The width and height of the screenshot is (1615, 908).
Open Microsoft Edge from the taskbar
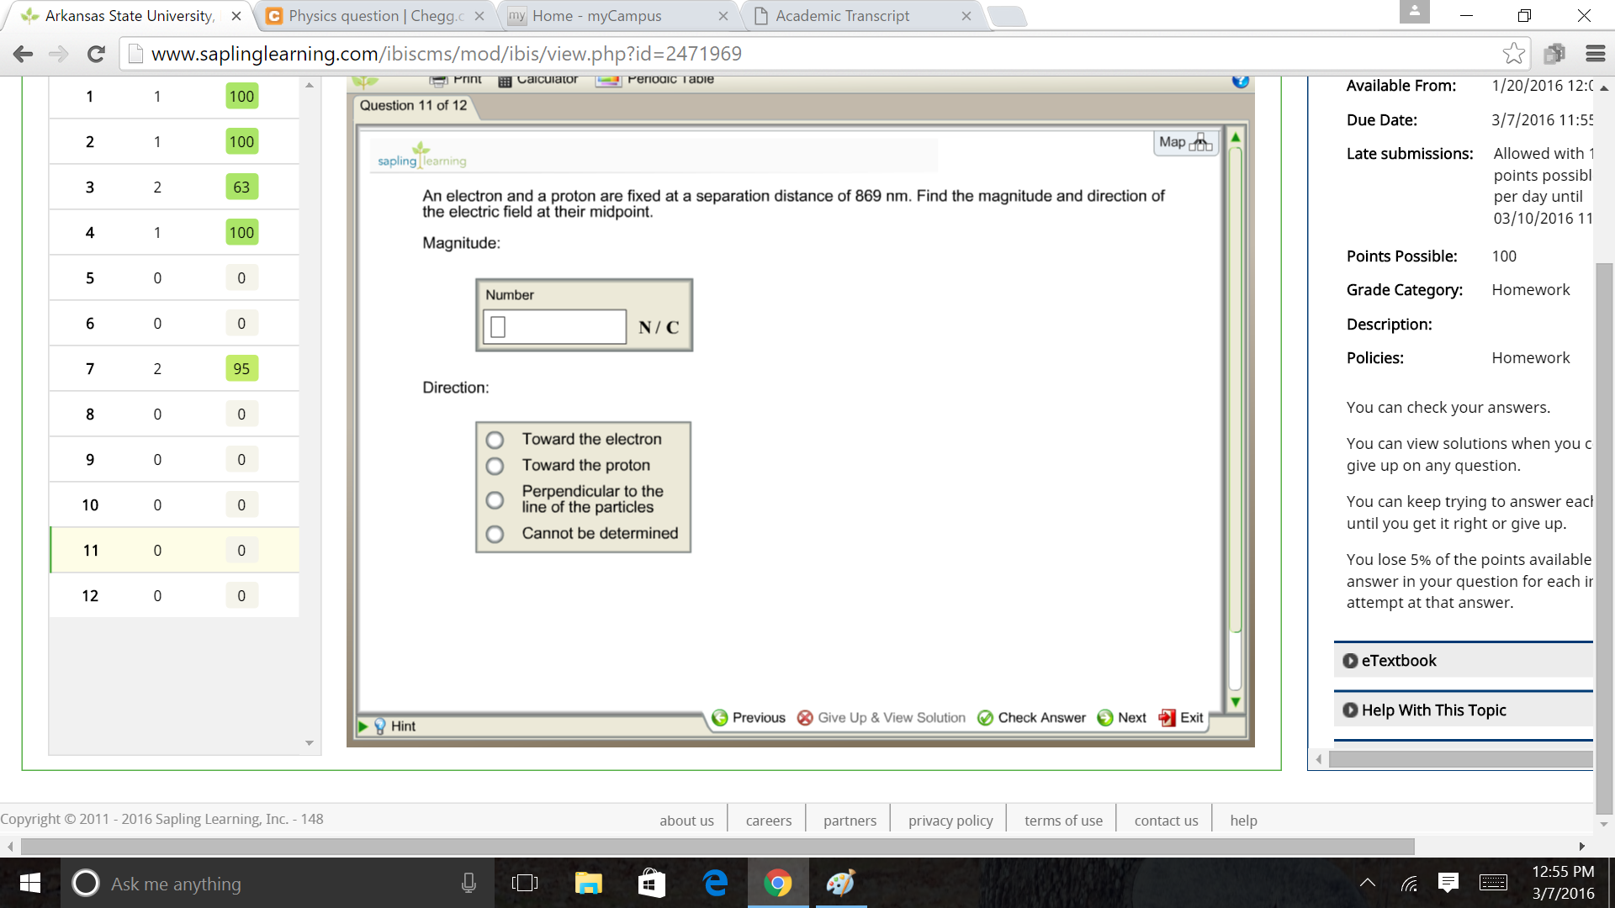(x=715, y=883)
